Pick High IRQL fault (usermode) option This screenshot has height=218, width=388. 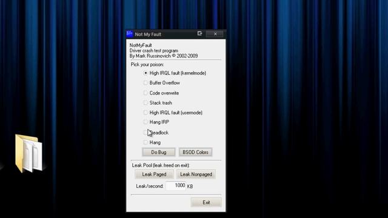tap(145, 113)
